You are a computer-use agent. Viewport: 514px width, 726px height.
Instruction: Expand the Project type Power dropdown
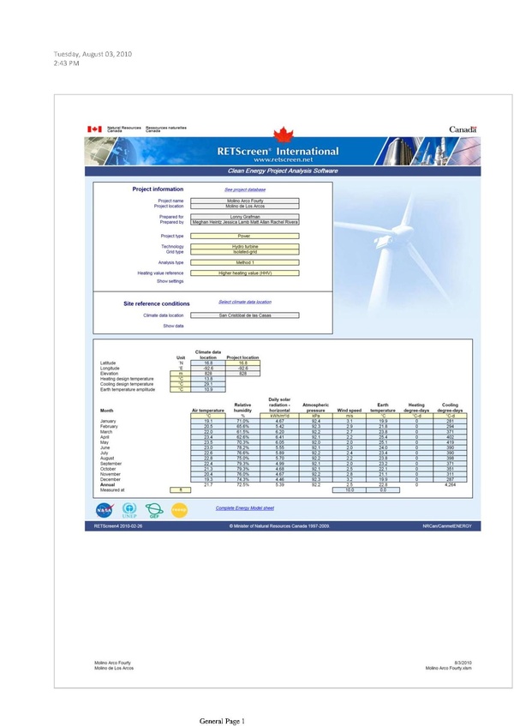click(245, 236)
